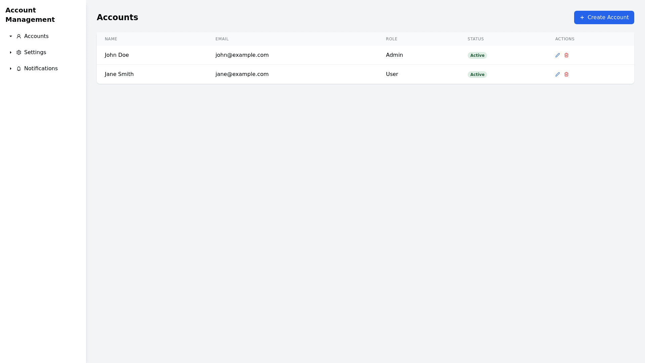Viewport: 645px width, 363px height.
Task: Click John Doe's Active status badge
Action: pyautogui.click(x=477, y=55)
